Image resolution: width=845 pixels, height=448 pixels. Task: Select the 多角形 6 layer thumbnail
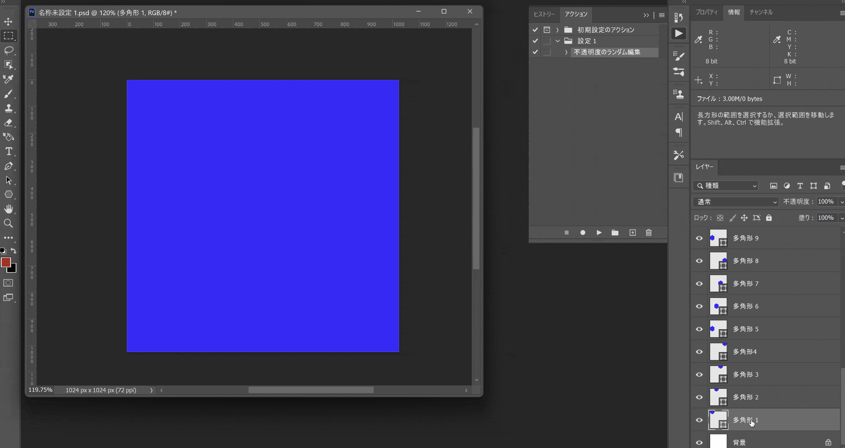(718, 306)
